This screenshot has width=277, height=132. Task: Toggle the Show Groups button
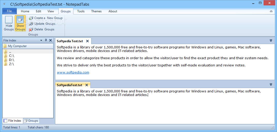pos(20,24)
